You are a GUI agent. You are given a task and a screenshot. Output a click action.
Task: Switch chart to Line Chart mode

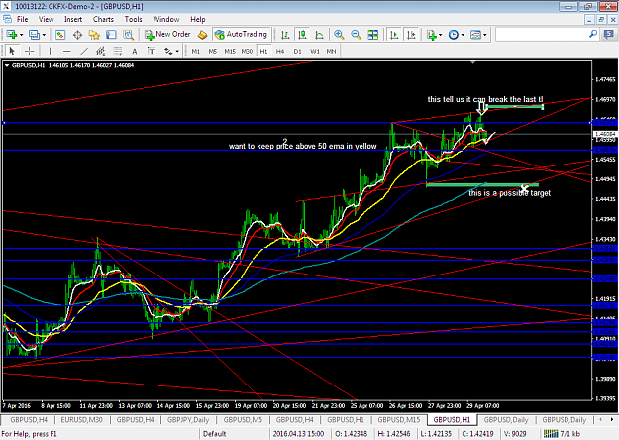[319, 35]
